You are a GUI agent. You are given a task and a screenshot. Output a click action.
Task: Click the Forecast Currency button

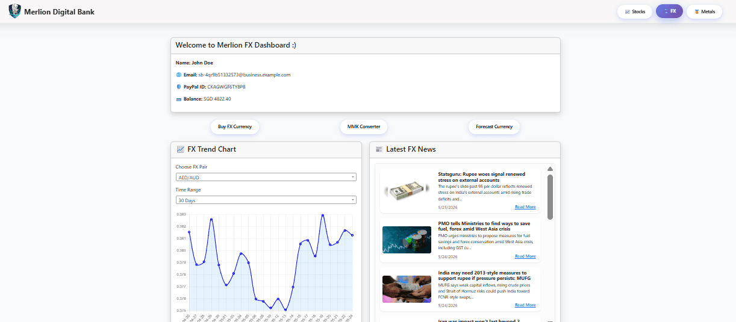pos(494,127)
